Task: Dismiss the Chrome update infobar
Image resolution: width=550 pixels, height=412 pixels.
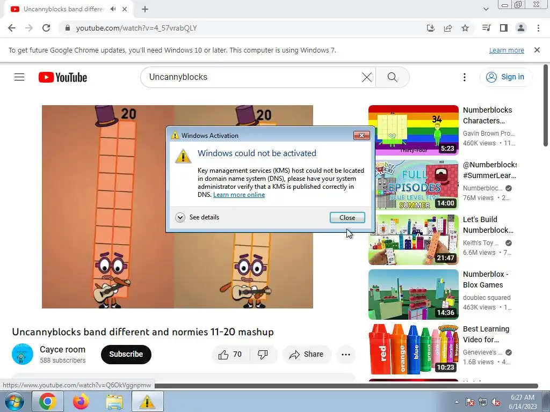Action: [537, 50]
